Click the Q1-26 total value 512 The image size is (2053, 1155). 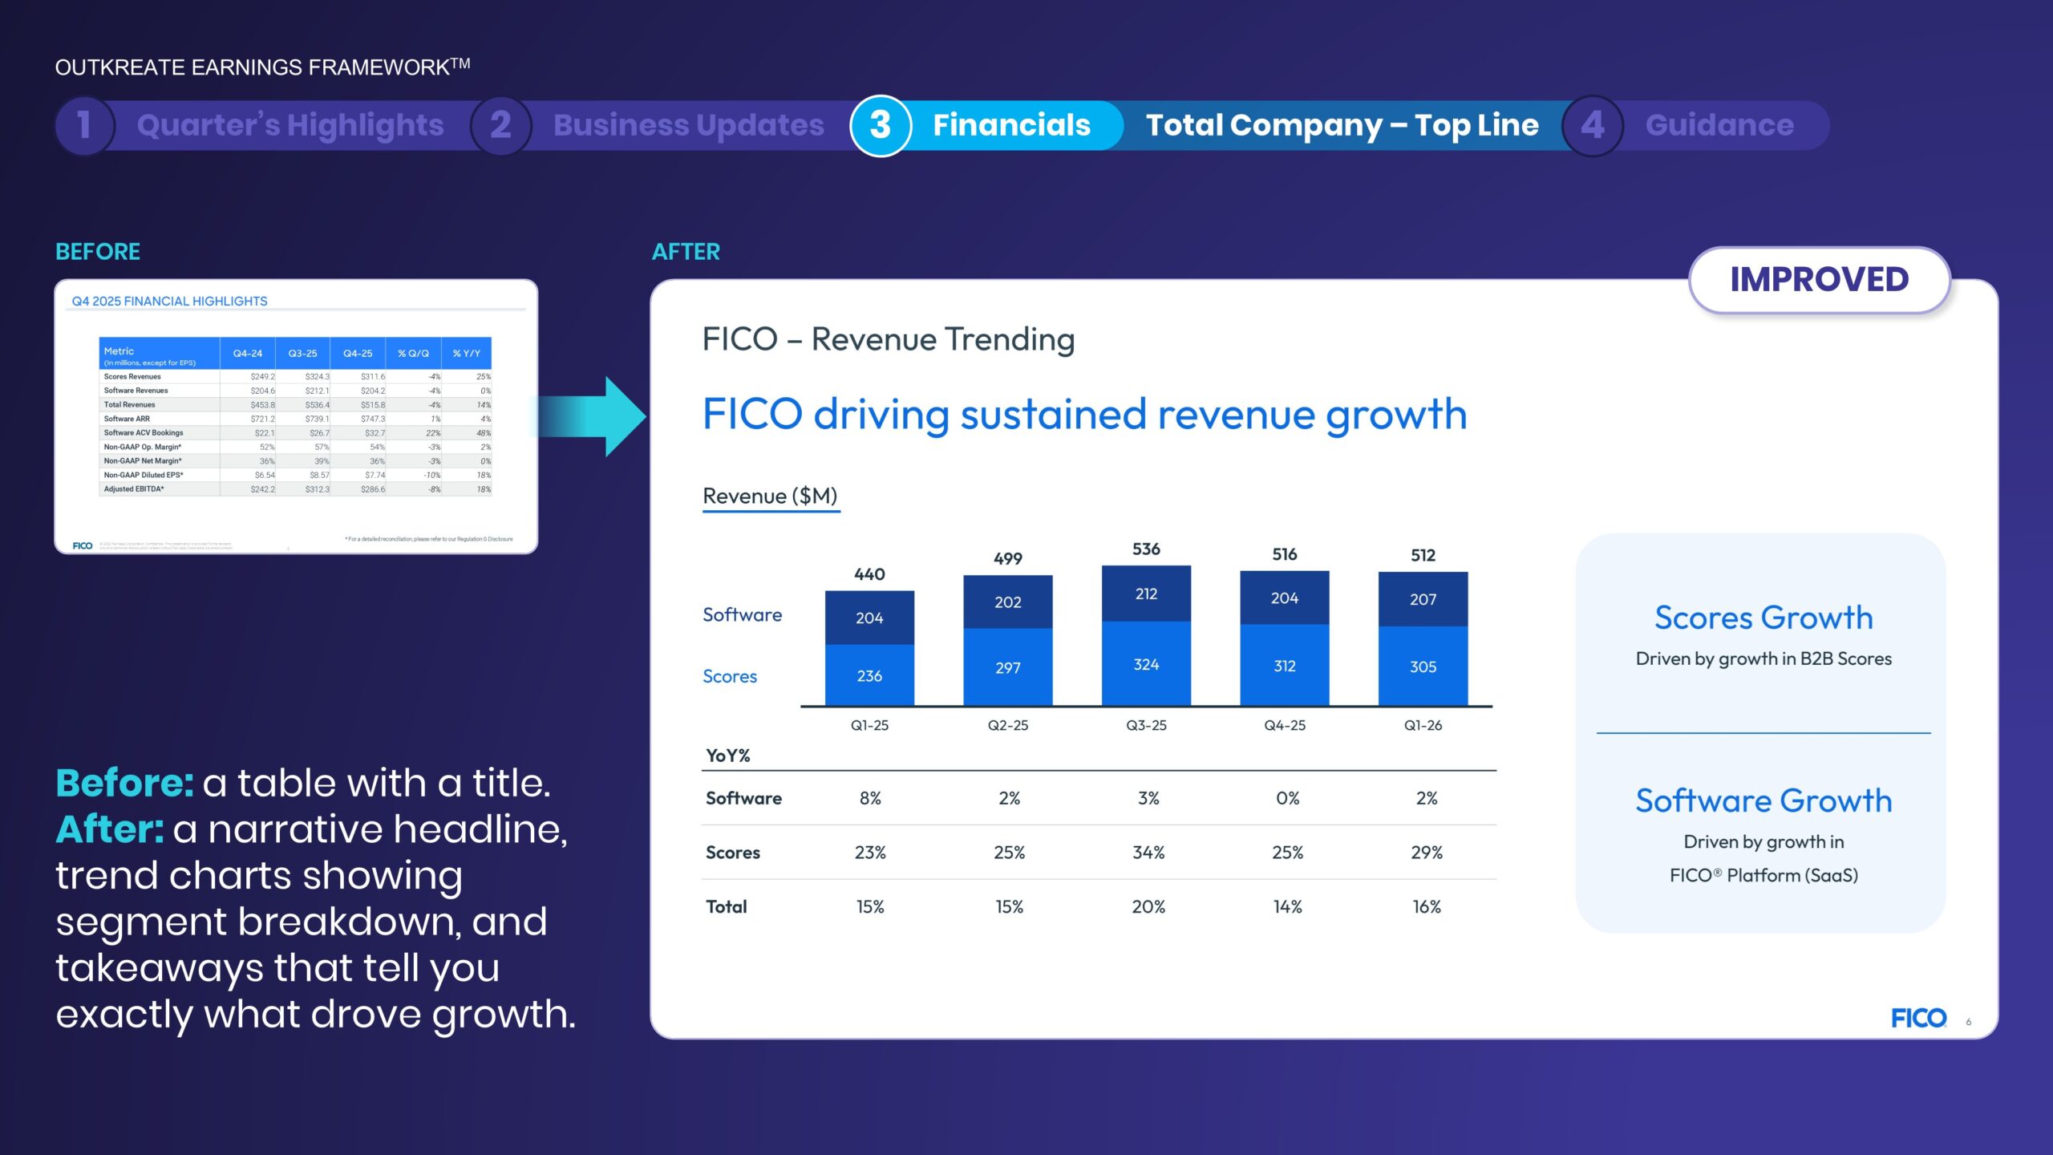(1423, 555)
